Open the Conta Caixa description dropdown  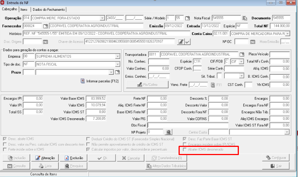pos(288,33)
